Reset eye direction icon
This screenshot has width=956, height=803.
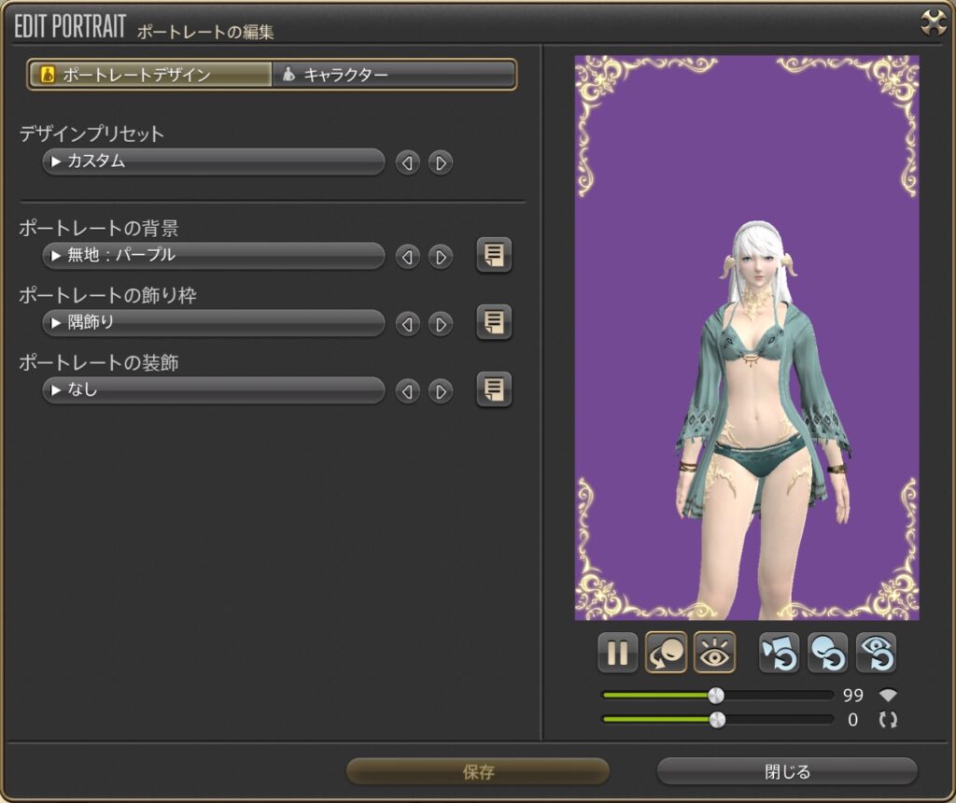tap(876, 653)
